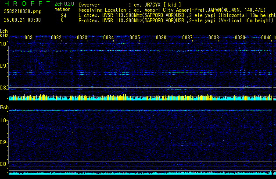The height and width of the screenshot is (179, 276).
Task: Click the 0039 time marker
Action: coord(240,38)
